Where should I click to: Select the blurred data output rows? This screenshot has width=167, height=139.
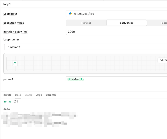click(x=39, y=119)
